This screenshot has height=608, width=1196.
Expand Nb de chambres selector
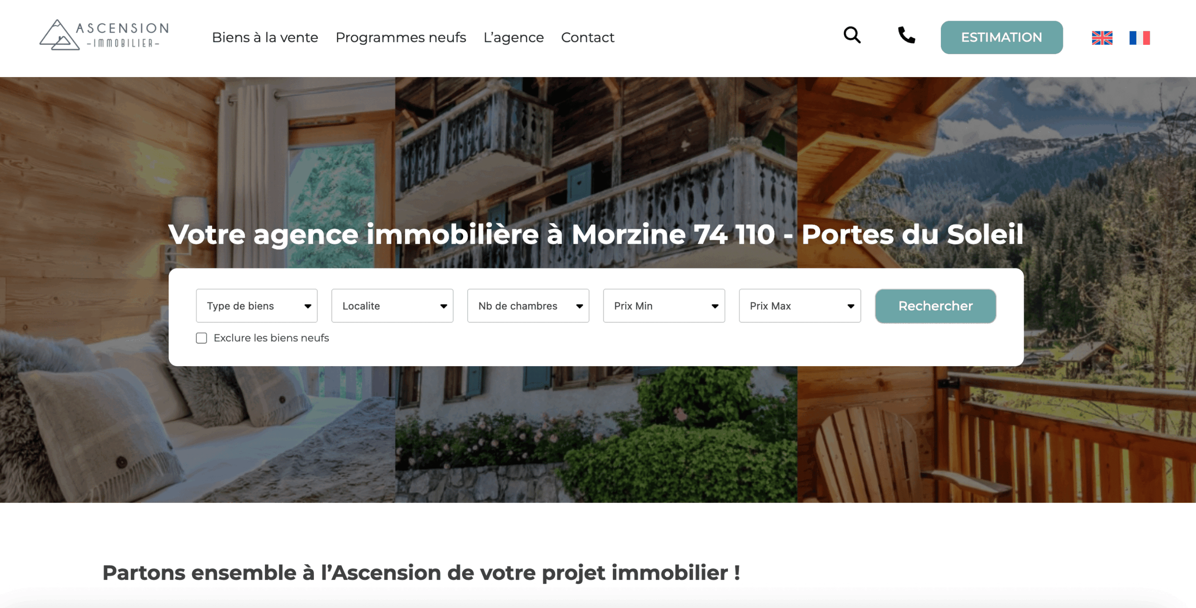[528, 306]
